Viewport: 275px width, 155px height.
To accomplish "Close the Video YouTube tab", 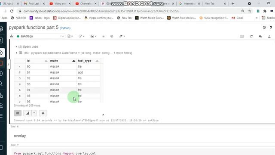I will [x=70, y=3].
